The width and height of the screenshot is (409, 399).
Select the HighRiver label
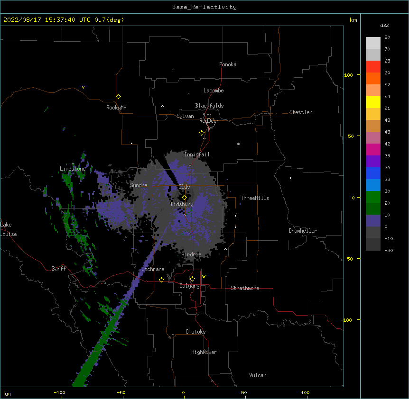coord(204,352)
